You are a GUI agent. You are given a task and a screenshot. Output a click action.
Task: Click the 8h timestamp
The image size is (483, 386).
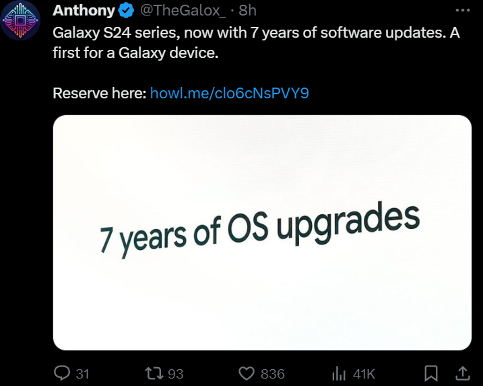point(247,11)
